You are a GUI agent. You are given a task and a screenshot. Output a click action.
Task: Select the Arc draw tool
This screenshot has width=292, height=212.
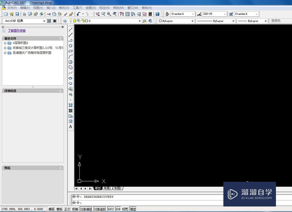click(x=71, y=57)
